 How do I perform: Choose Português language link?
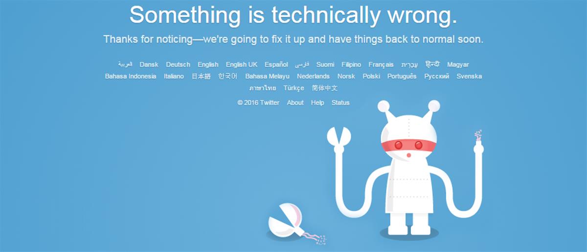pos(402,76)
